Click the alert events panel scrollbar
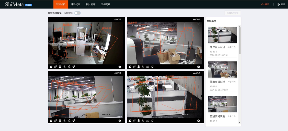The height and width of the screenshot is (131, 288). [239, 40]
